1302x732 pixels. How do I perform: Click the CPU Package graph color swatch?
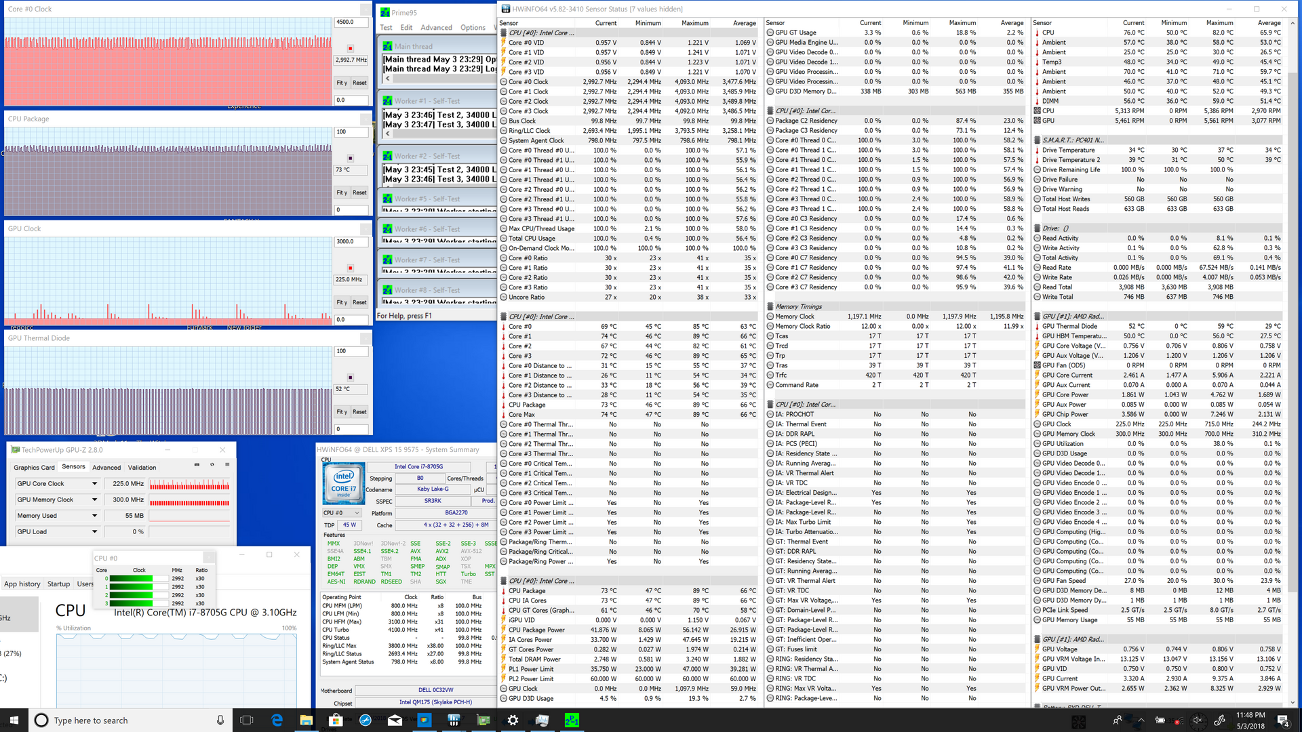351,158
